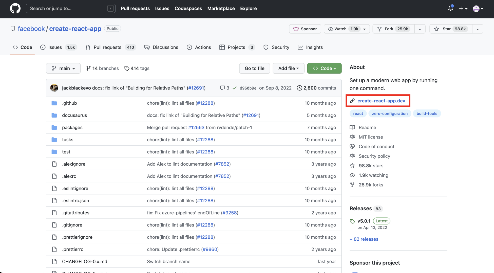Open the Code of conduct heart icon
The height and width of the screenshot is (273, 494).
[352, 147]
